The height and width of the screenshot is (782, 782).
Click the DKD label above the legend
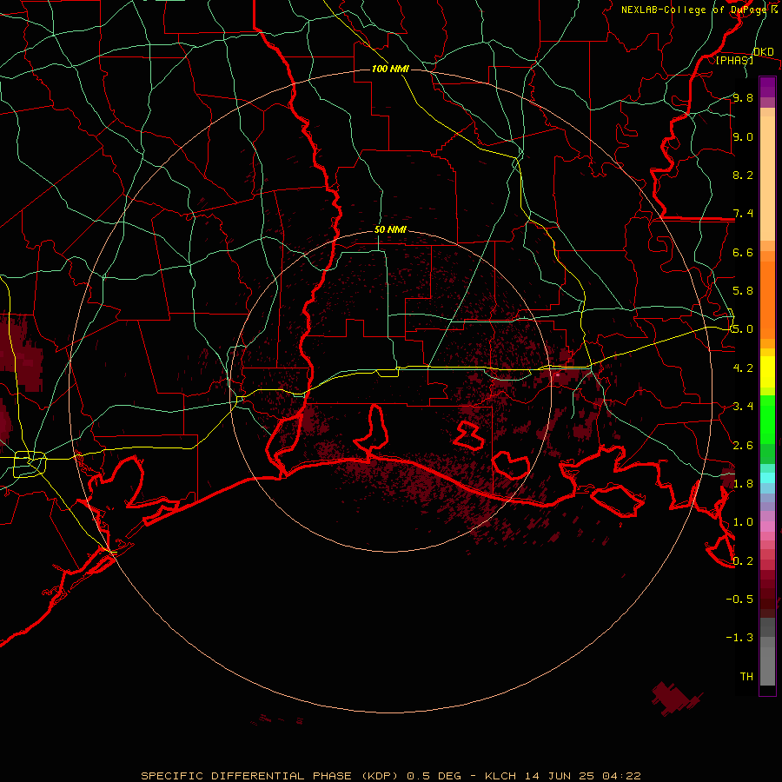[x=764, y=52]
